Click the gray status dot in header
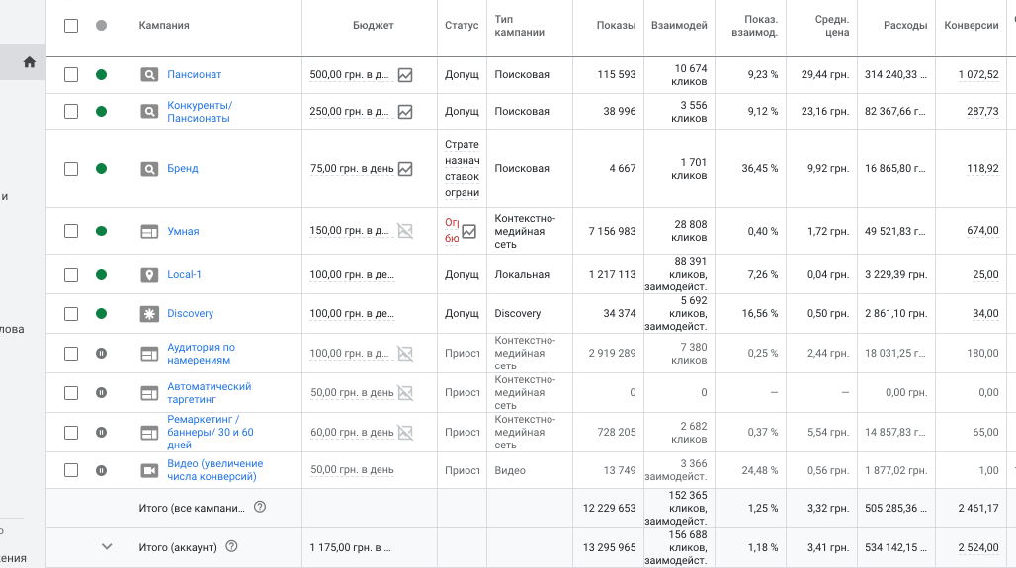This screenshot has height=568, width=1016. pyautogui.click(x=101, y=26)
